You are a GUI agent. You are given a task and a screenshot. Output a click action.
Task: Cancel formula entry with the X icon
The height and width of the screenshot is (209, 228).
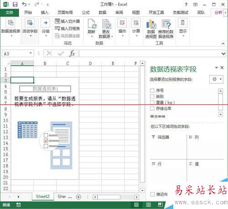click(49, 53)
